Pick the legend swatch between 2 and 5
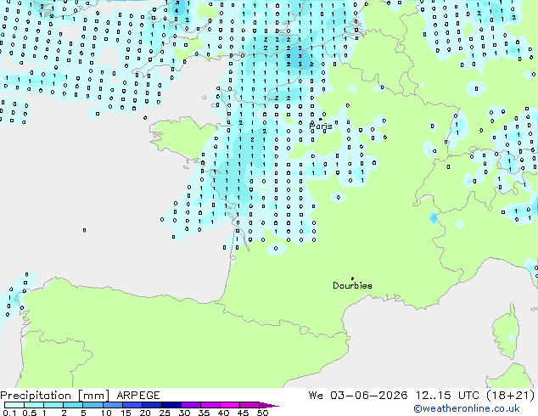Viewport: 538px width, 416px height. click(73, 405)
